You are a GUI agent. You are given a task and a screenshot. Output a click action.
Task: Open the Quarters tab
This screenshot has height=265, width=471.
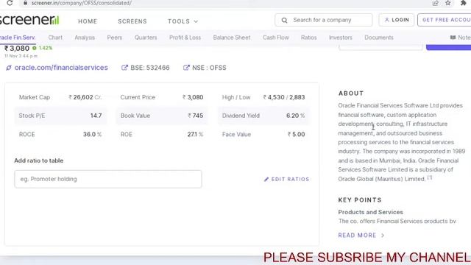tap(146, 38)
